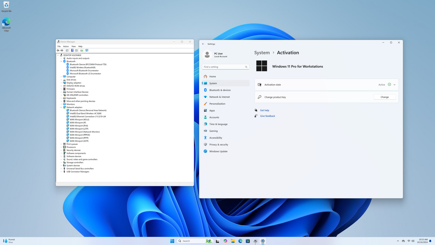Open Recycle Bin on the desktop
435x245 pixels.
pyautogui.click(x=6, y=7)
